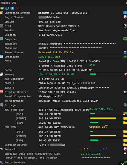Screen dimensions: 127x165
Task: Click the Windows logo beside Operating System
Action: (2, 12)
